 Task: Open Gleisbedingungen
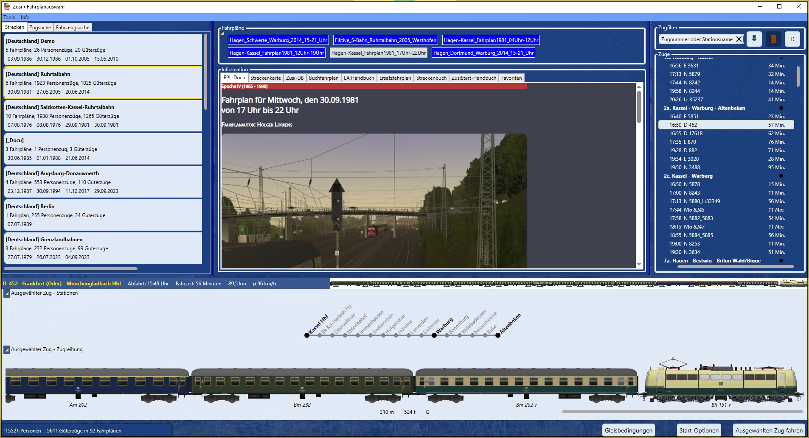628,430
